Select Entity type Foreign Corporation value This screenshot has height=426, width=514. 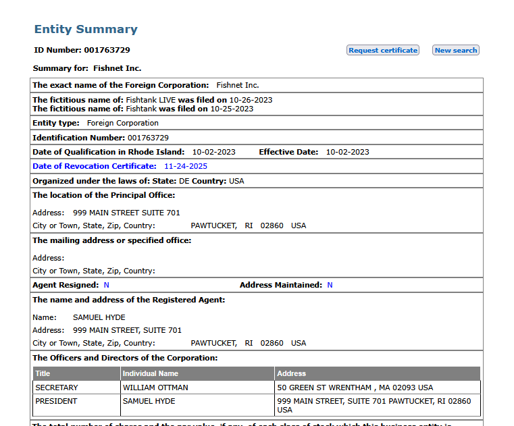tap(123, 123)
